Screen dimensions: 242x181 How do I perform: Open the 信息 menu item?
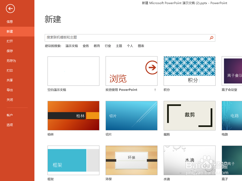tap(10, 22)
